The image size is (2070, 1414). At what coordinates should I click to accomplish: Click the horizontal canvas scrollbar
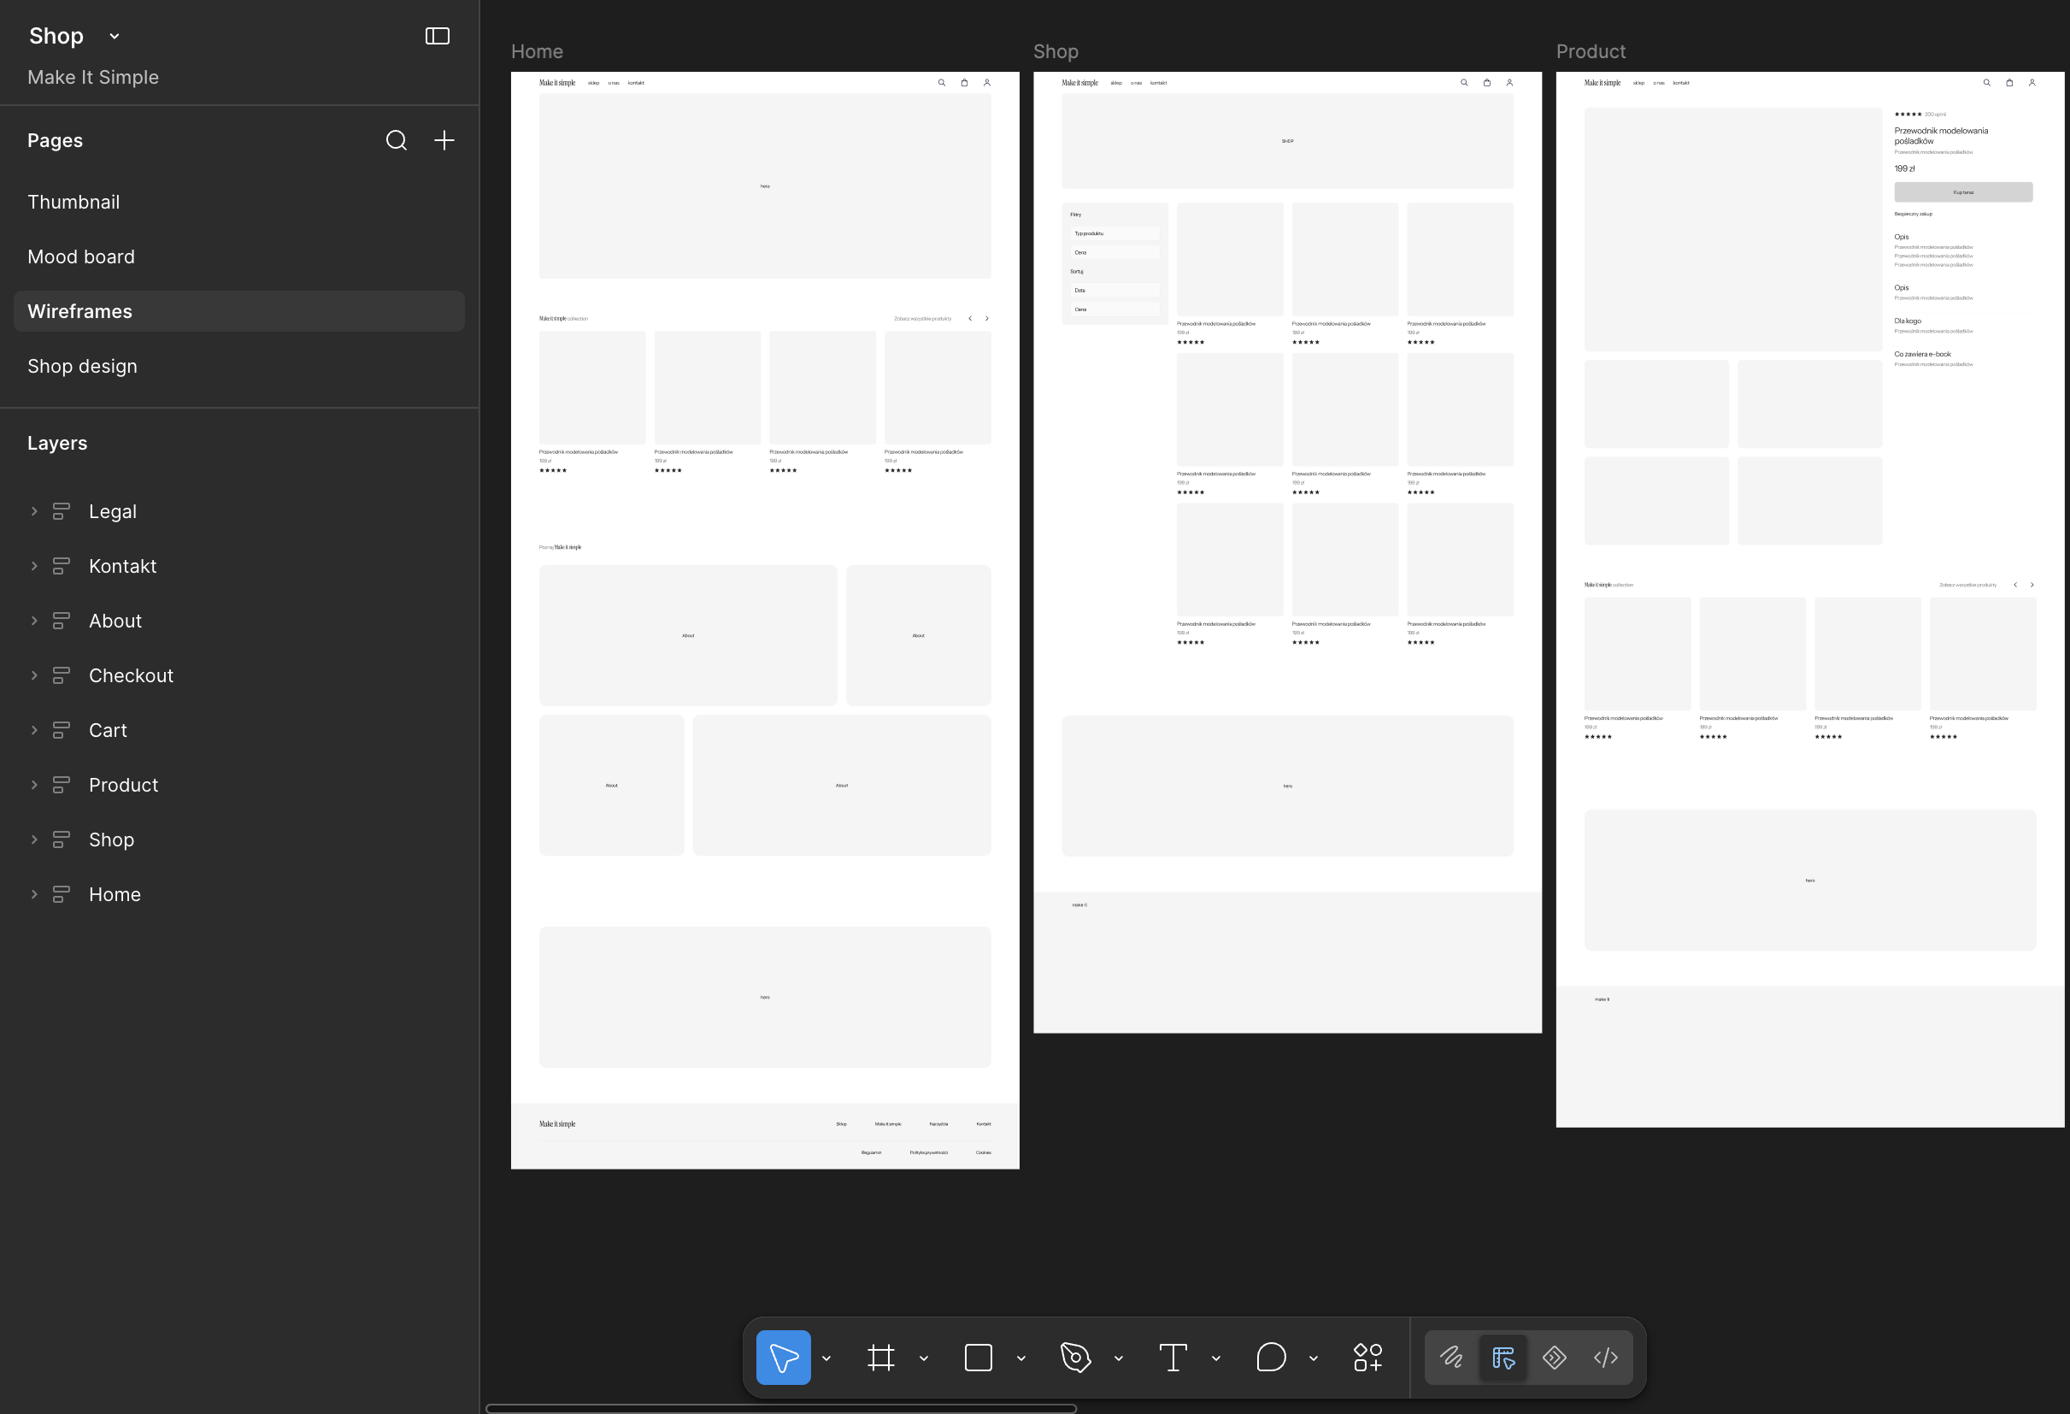point(781,1409)
